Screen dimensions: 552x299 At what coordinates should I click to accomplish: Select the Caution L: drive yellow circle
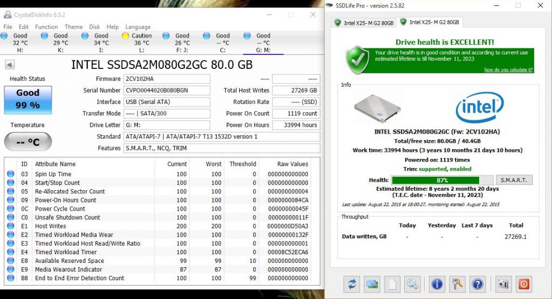125,36
